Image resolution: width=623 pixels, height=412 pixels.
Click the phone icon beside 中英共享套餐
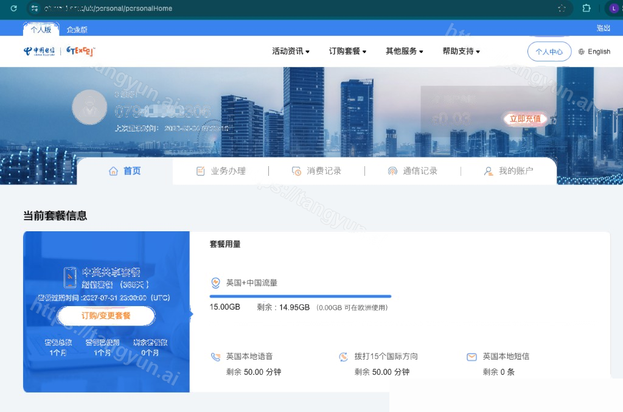70,278
